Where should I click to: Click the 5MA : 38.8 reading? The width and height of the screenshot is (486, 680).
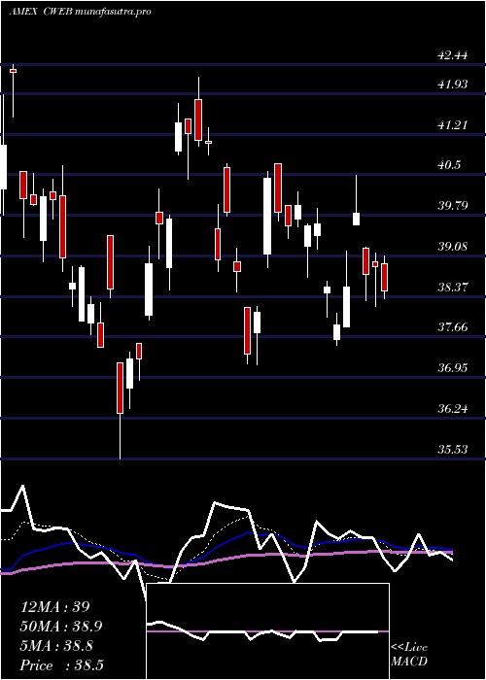tap(56, 646)
